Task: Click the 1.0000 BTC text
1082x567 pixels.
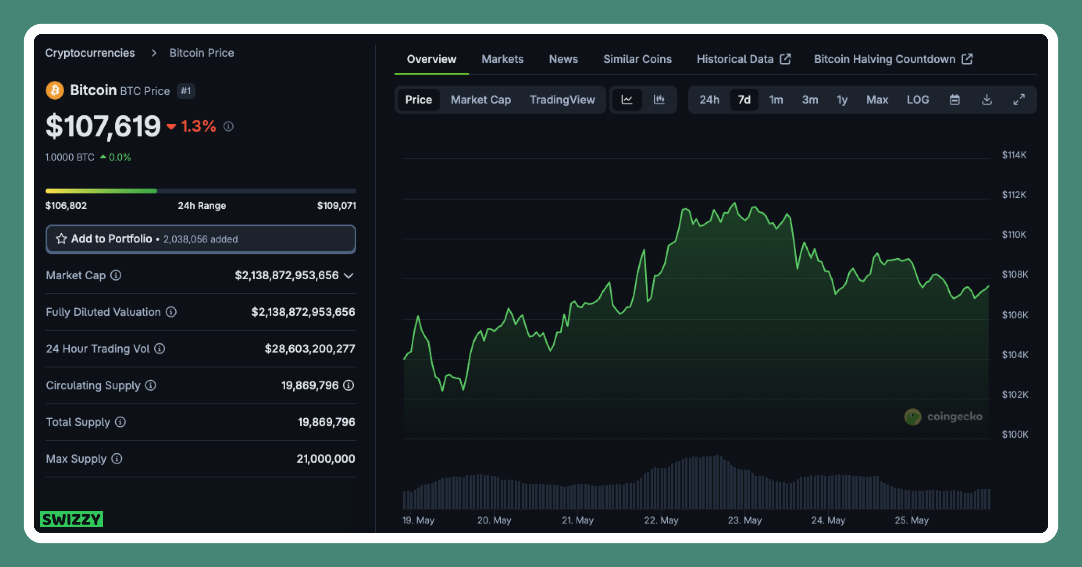Action: pos(70,157)
